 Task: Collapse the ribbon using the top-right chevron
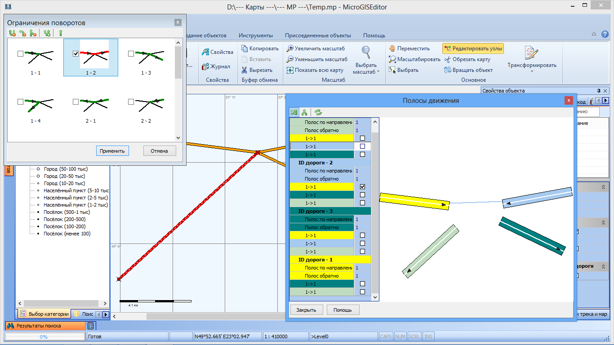[x=594, y=35]
